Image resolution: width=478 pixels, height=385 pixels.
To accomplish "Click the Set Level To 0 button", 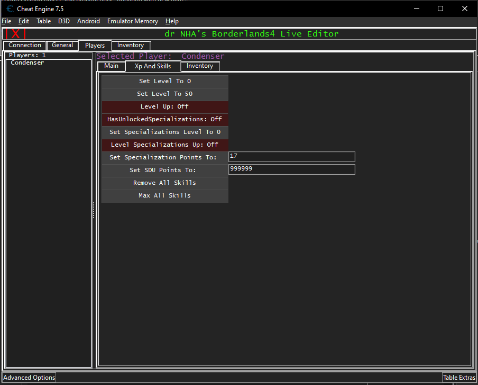I will point(165,81).
